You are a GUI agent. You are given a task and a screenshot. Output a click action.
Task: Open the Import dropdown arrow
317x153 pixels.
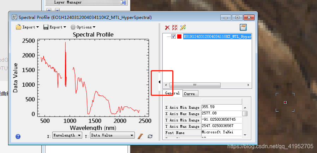pos(37,27)
